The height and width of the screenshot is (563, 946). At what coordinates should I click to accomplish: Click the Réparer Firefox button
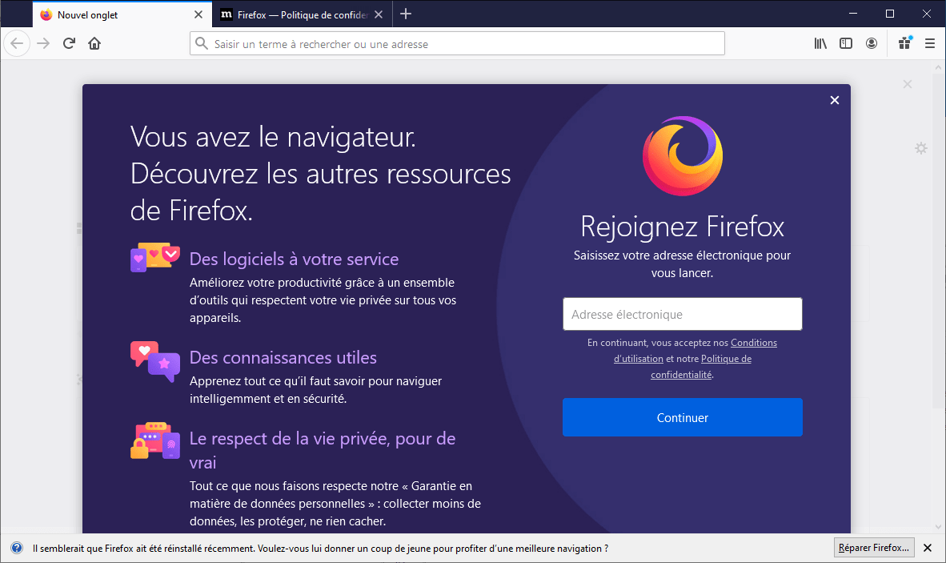tap(874, 547)
